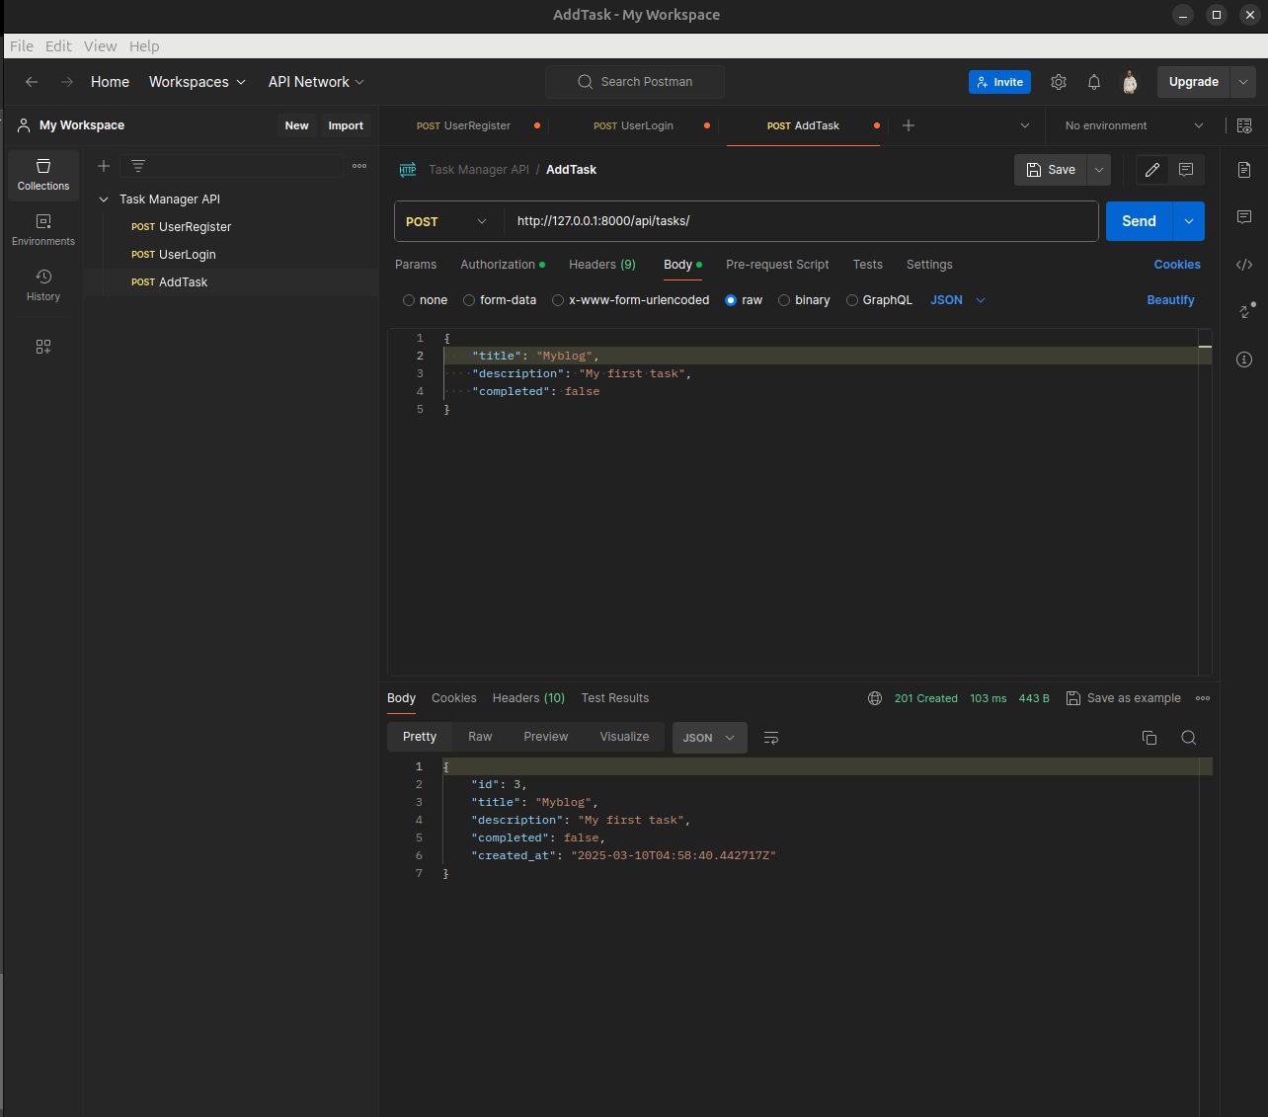Screen dimensions: 1268x1117
Task: Open the Comments icon in right sidebar
Action: click(x=1244, y=216)
